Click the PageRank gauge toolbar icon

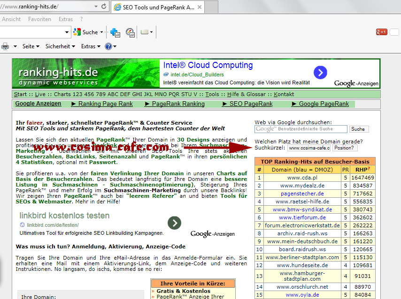coord(130,32)
